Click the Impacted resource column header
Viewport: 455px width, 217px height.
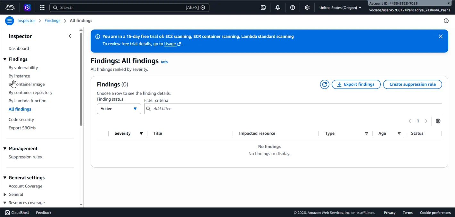257,133
